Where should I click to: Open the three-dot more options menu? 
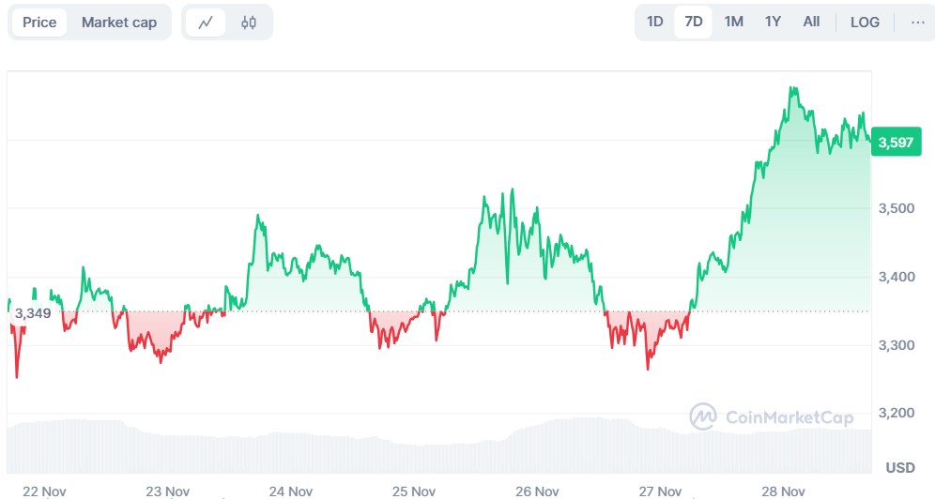point(917,22)
